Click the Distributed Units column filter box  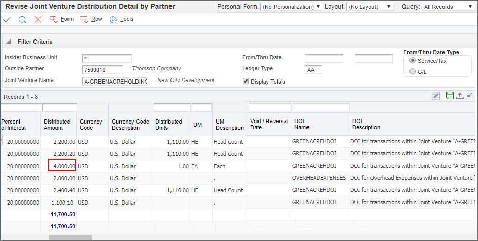click(172, 107)
